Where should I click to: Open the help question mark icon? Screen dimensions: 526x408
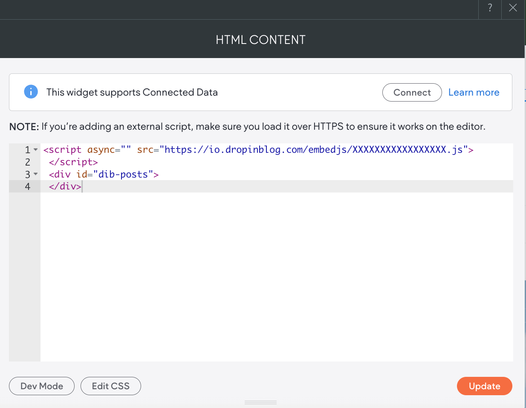(489, 9)
